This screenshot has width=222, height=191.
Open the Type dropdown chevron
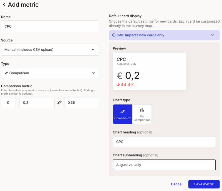[x=93, y=73]
